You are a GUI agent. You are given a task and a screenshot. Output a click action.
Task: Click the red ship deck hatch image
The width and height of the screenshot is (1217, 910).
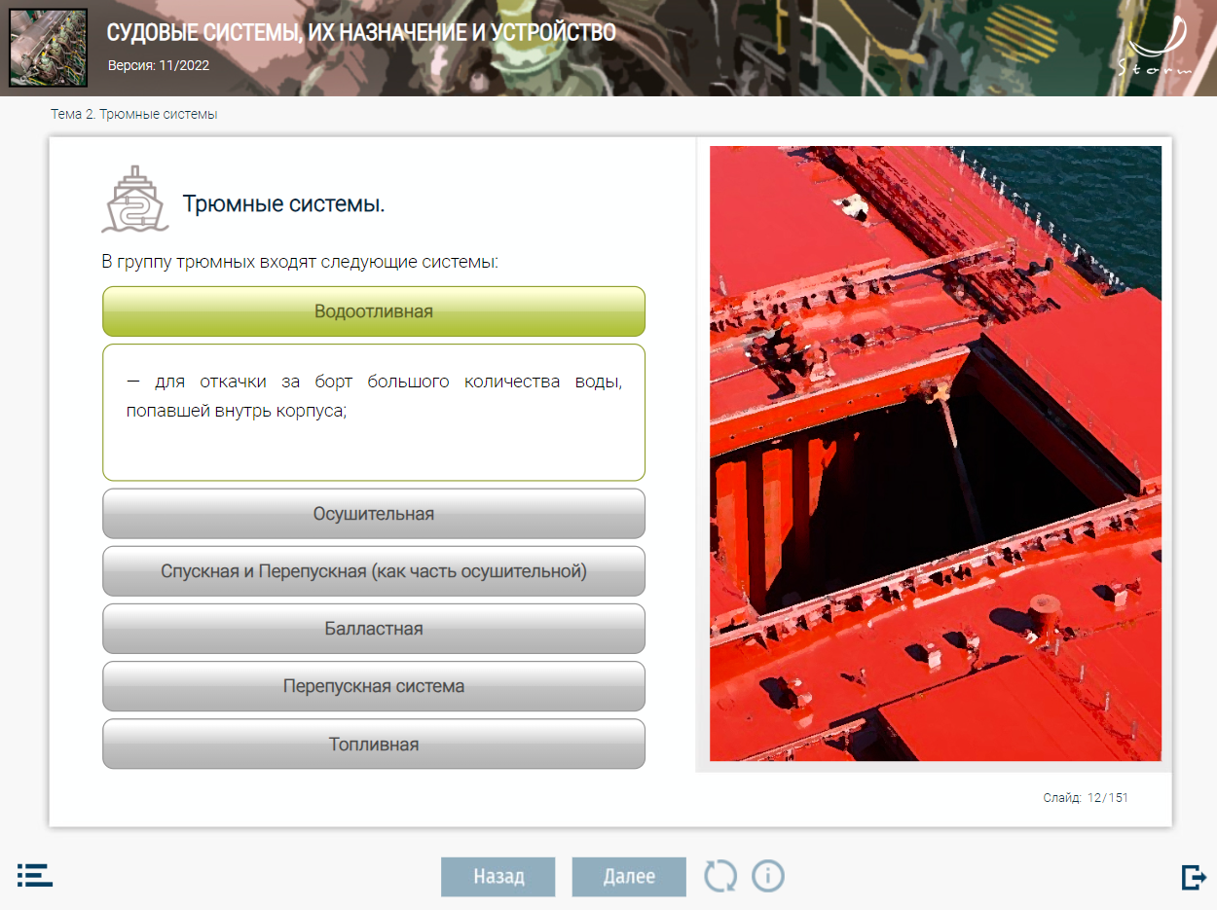(936, 454)
